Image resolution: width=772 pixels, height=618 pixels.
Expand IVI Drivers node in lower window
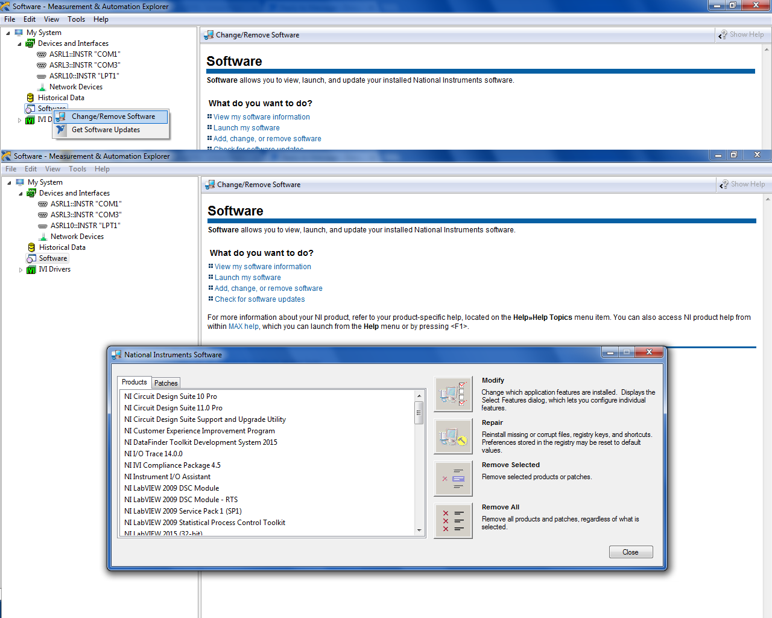pos(21,270)
